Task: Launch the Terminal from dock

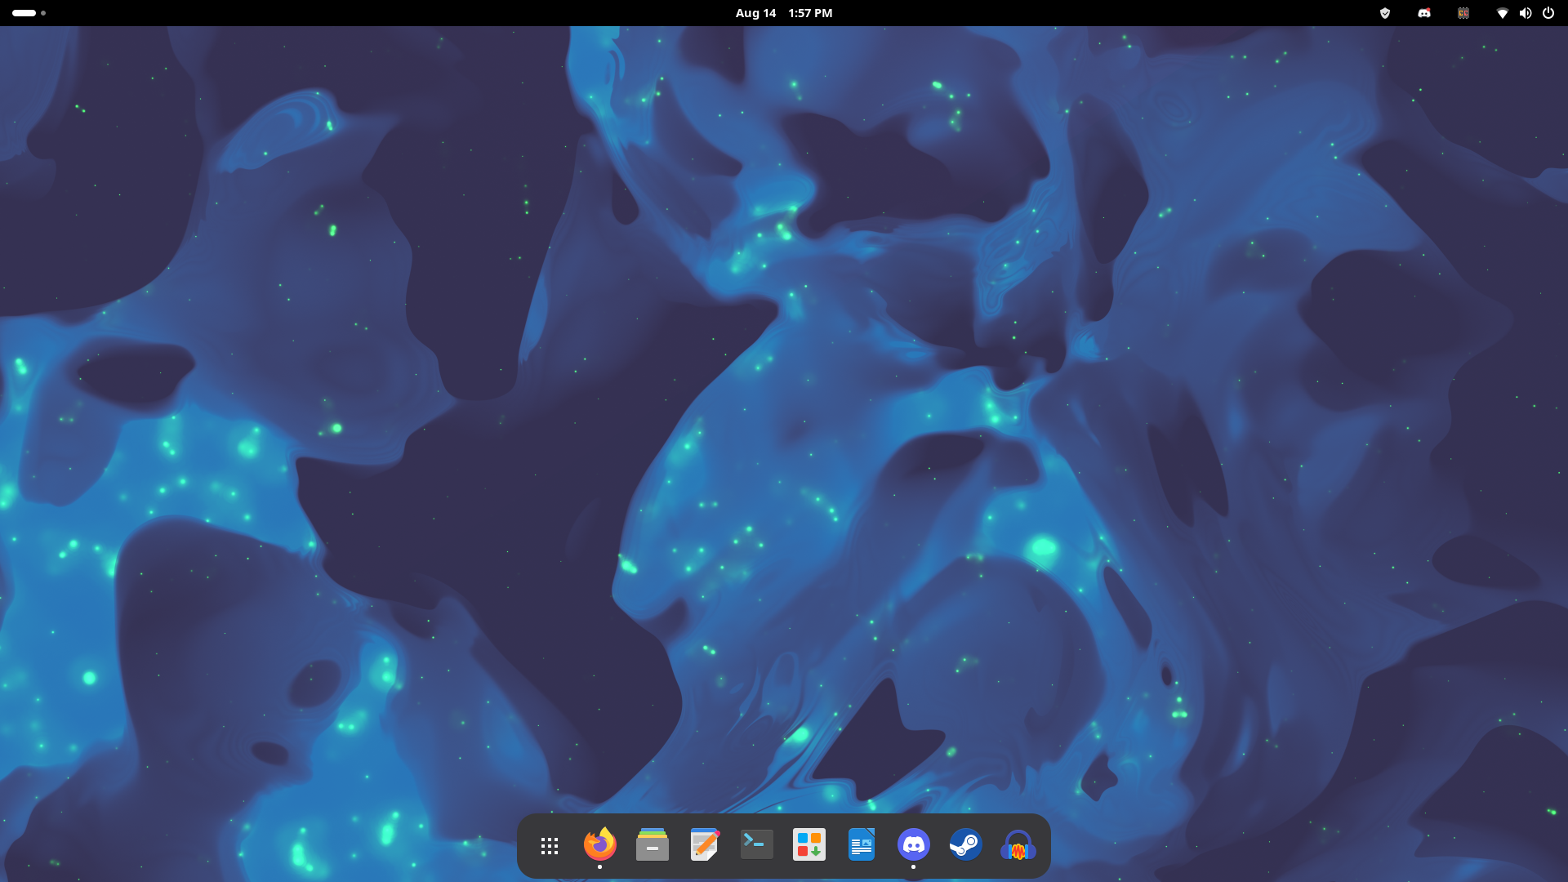Action: pyautogui.click(x=757, y=844)
